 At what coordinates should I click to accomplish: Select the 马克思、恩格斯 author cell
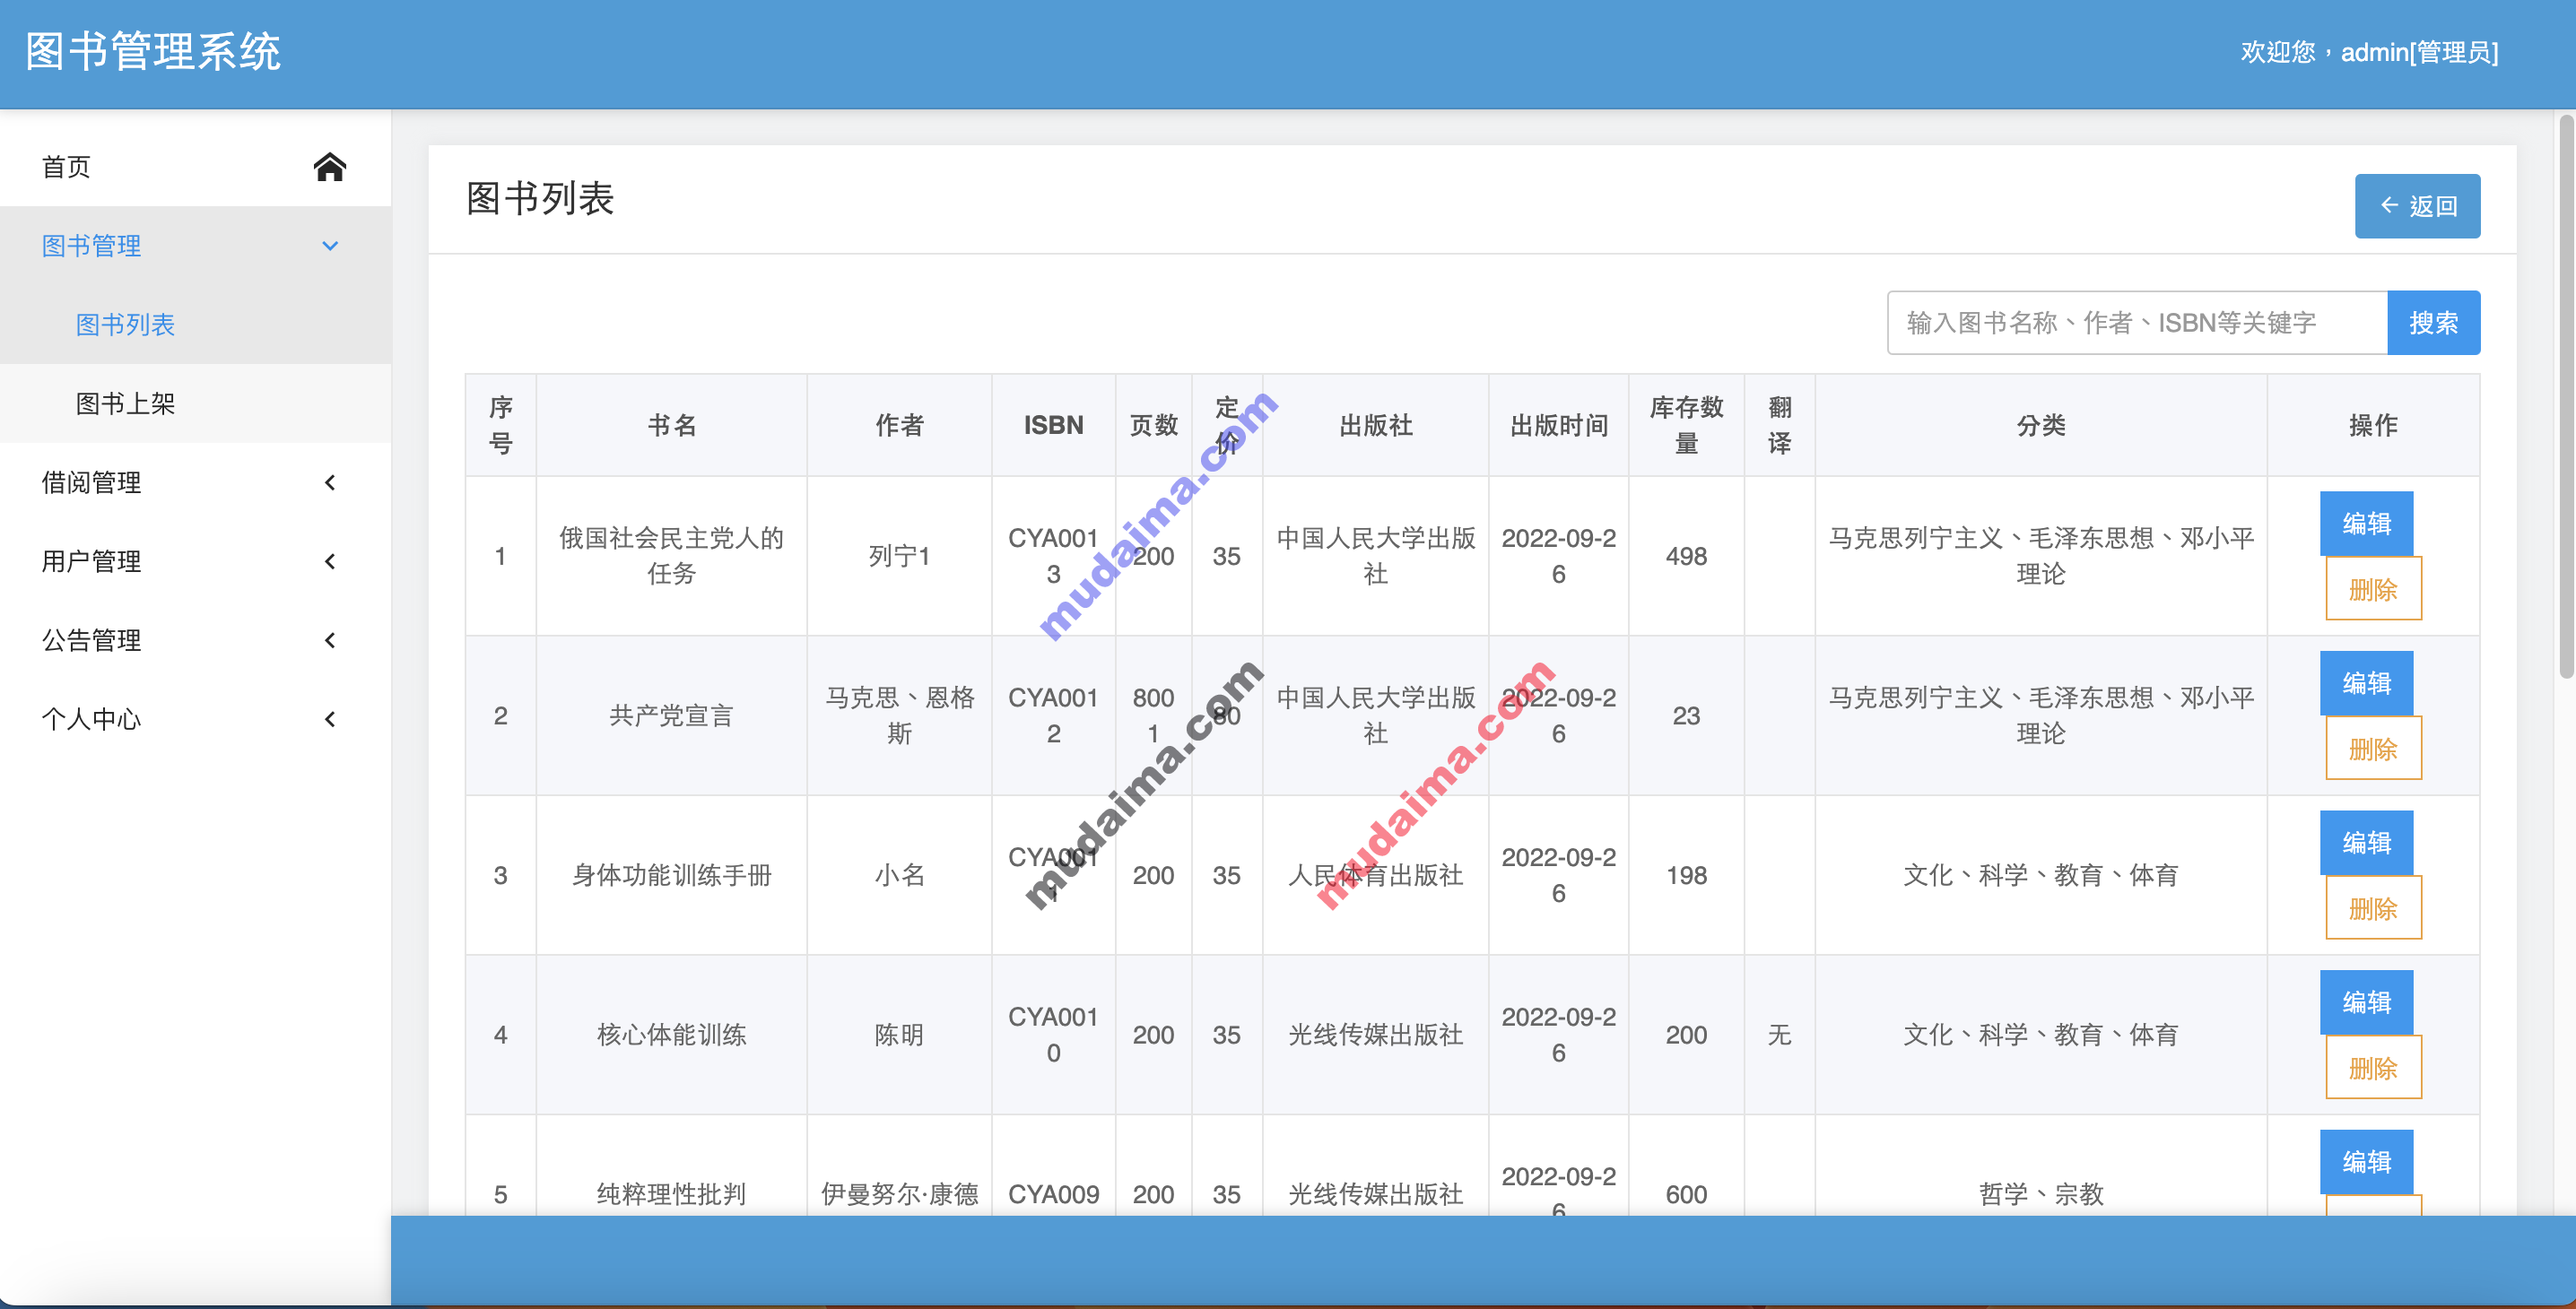(x=899, y=715)
